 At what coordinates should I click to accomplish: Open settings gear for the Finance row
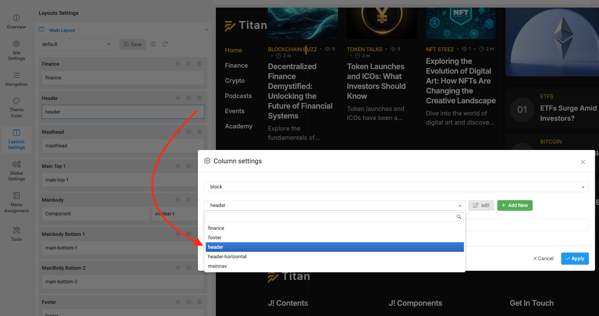[x=189, y=64]
